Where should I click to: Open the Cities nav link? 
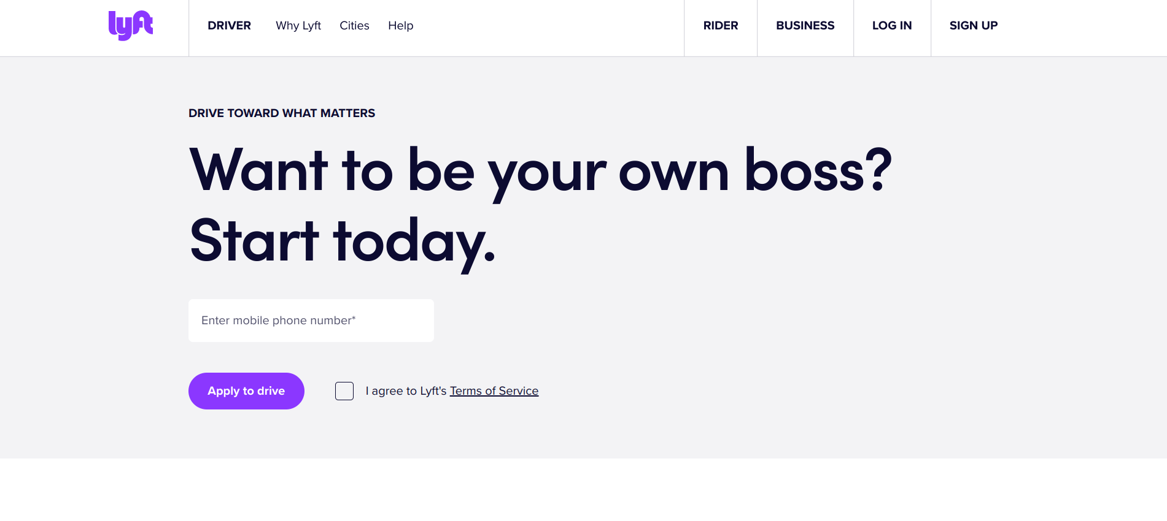pyautogui.click(x=354, y=26)
